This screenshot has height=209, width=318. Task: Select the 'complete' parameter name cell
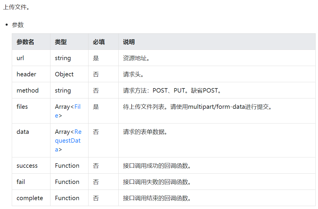tap(31, 198)
